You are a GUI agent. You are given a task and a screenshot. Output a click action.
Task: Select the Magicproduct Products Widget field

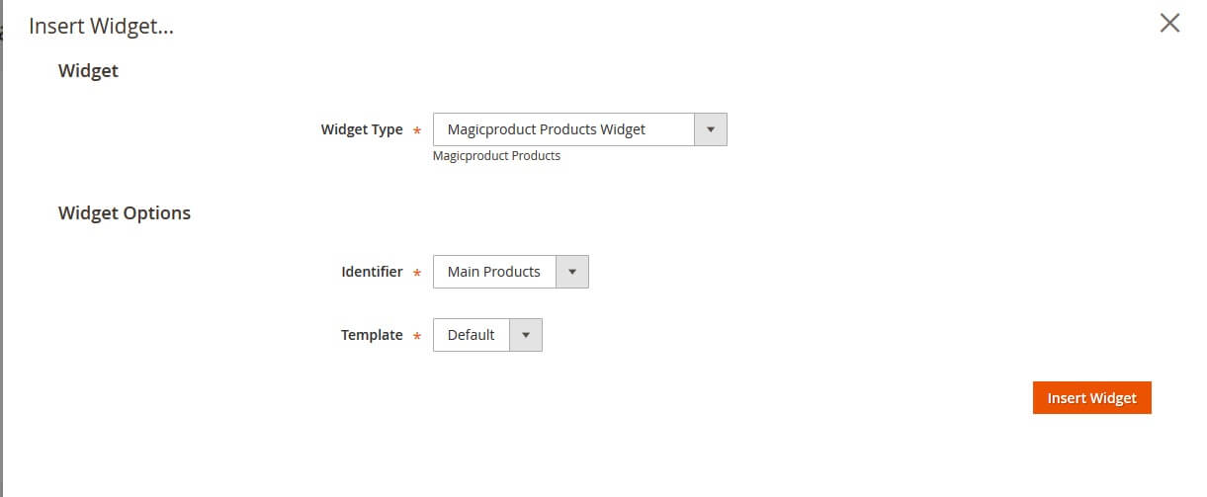click(563, 129)
